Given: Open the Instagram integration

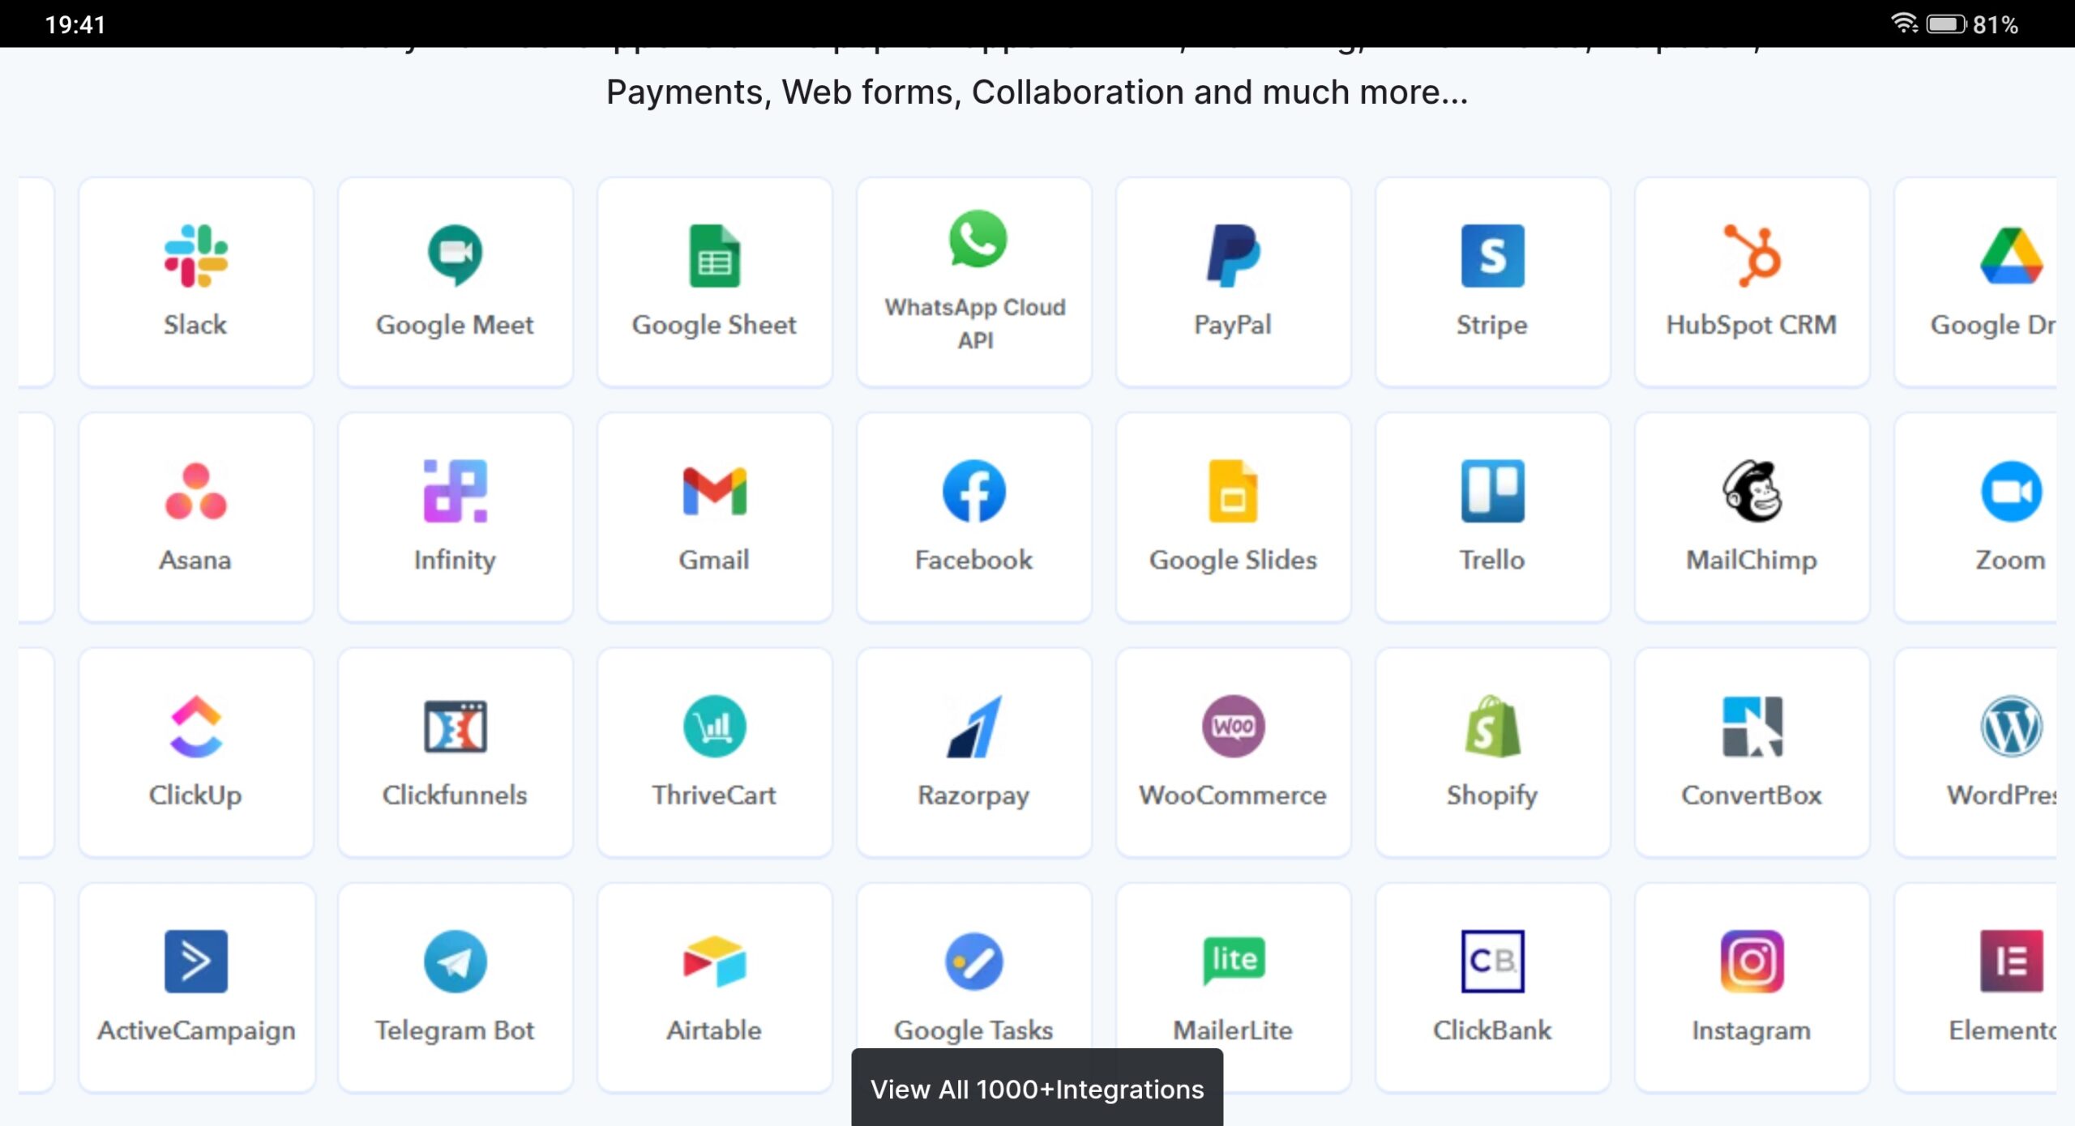Looking at the screenshot, I should (1752, 987).
